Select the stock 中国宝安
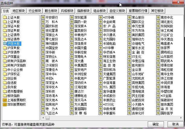This screenshot has width=185, height=129. [52, 48]
